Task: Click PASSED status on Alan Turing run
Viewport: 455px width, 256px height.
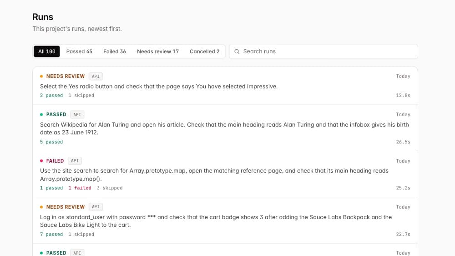Action: (56, 114)
